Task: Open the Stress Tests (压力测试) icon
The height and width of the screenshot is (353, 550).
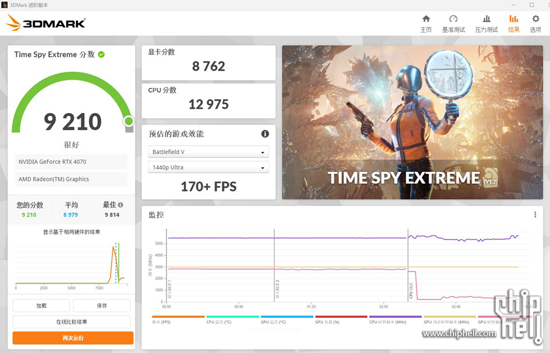Action: pos(487,18)
